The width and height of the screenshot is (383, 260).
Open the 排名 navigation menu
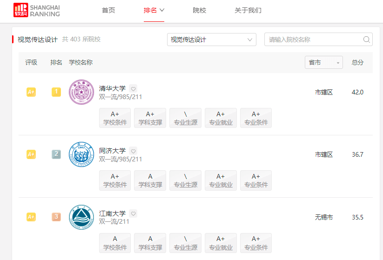[x=150, y=10]
